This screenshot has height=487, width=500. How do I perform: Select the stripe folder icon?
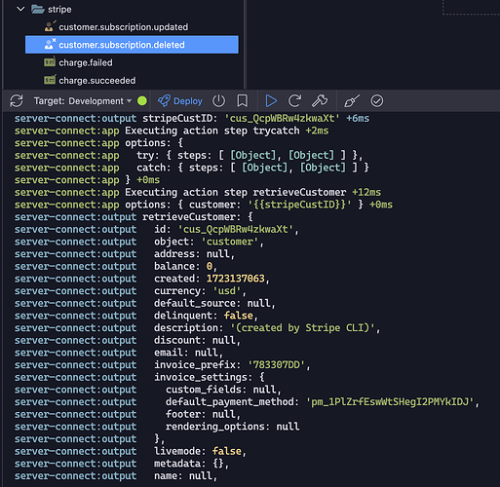click(38, 9)
